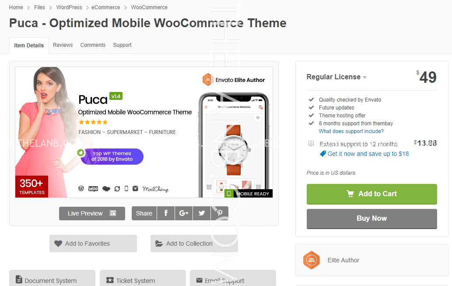Click the folder icon in Add to Collection

(x=159, y=244)
